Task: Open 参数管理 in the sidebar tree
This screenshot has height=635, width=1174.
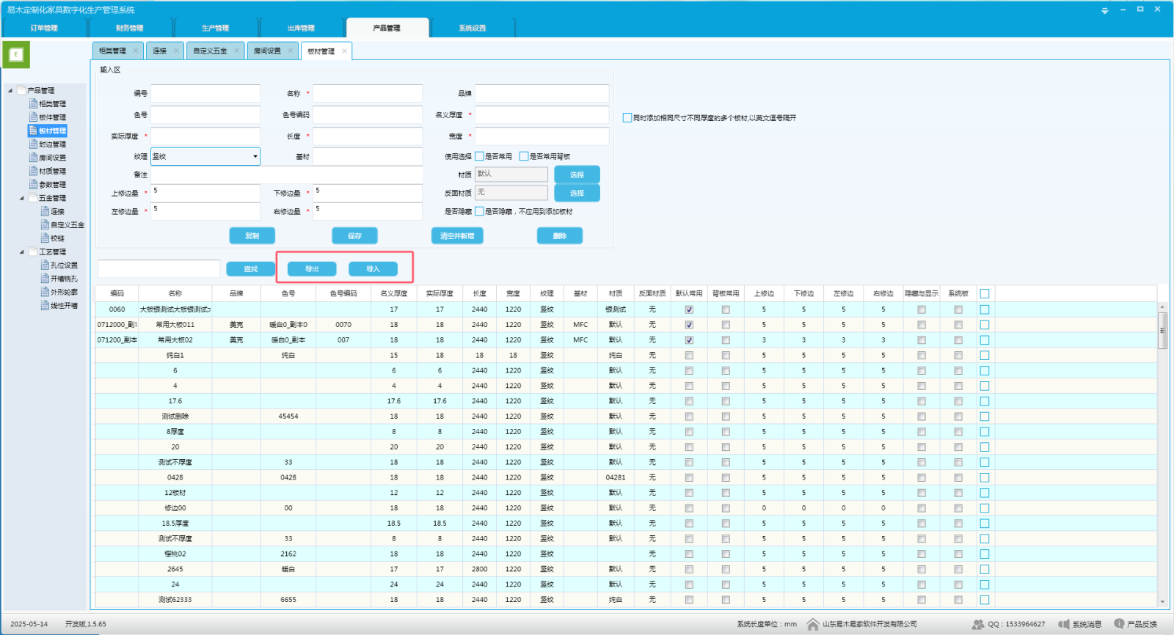Action: pos(51,184)
